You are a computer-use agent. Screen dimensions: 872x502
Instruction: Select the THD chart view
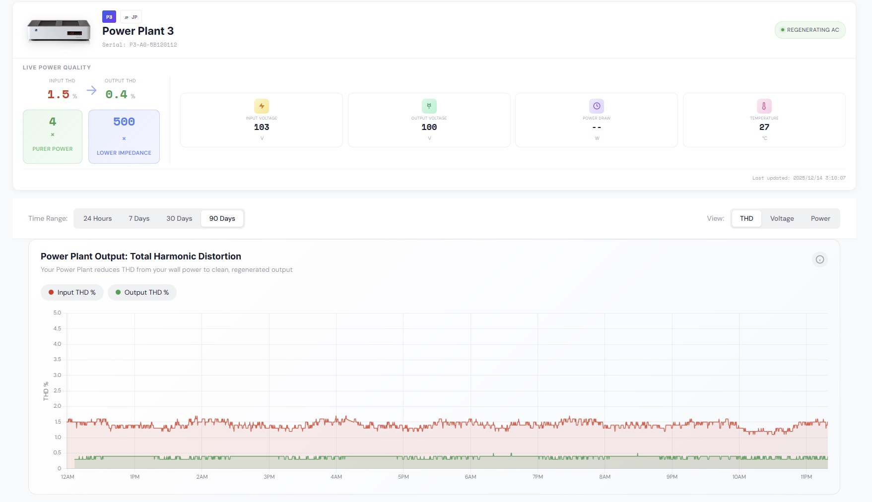click(746, 219)
